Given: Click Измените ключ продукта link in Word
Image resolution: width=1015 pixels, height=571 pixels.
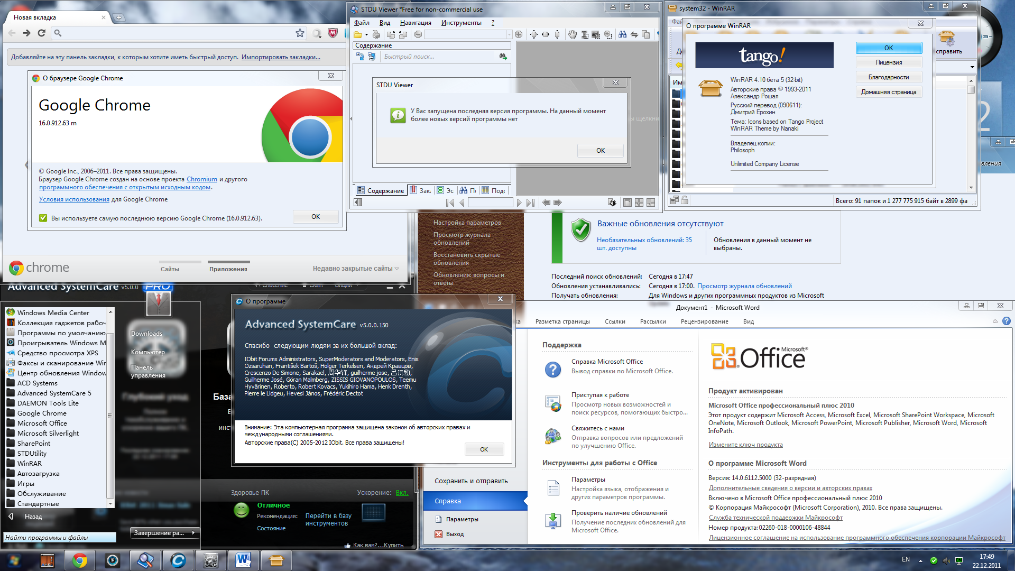Looking at the screenshot, I should (x=745, y=445).
